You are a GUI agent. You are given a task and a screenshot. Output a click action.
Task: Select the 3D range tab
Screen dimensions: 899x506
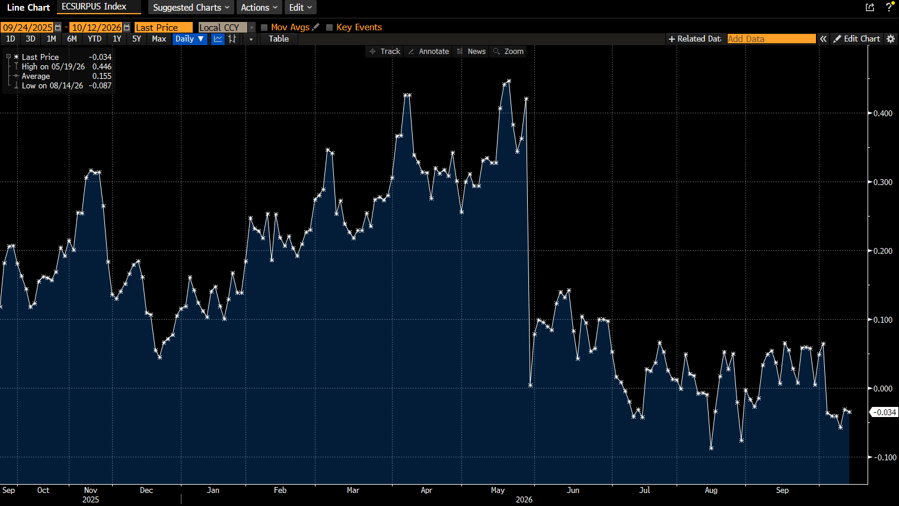click(x=31, y=39)
